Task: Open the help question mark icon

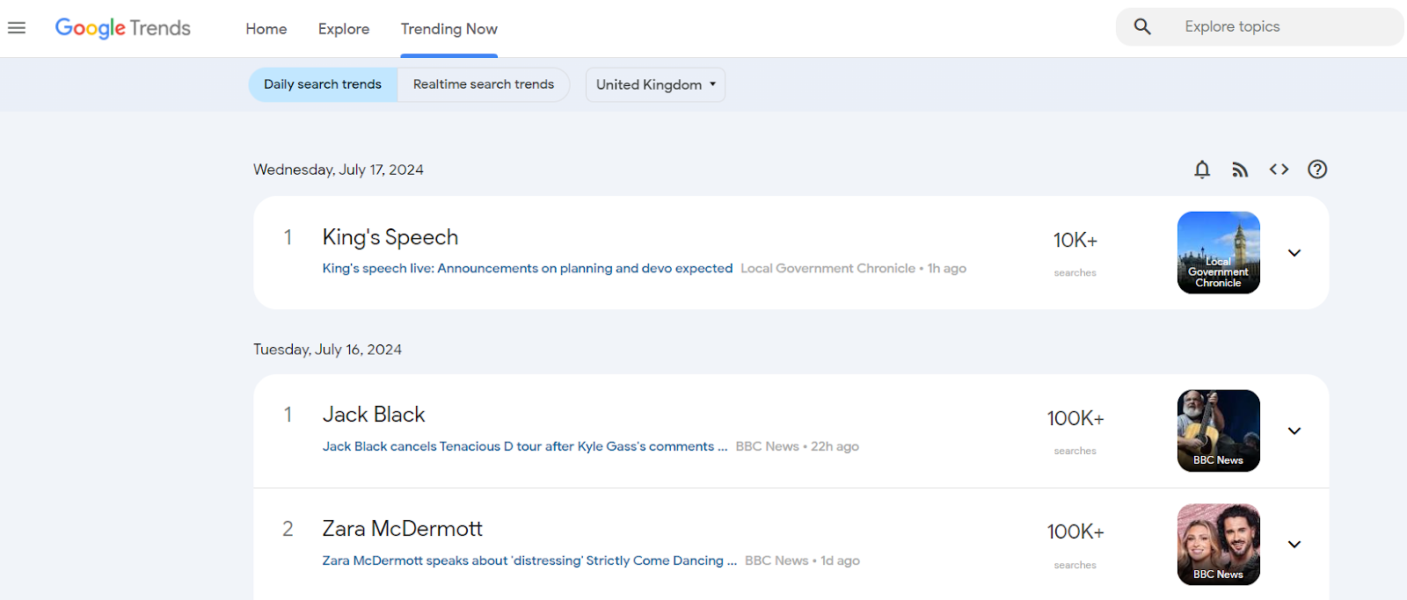Action: pos(1317,170)
